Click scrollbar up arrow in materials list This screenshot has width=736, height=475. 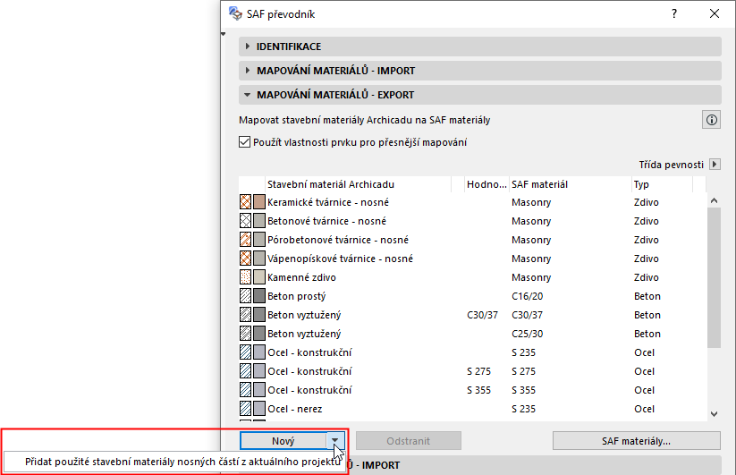tap(714, 200)
